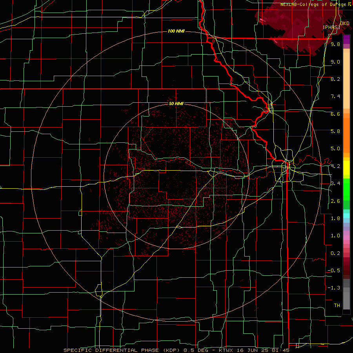Click the 6.6 scale value
Image resolution: width=353 pixels, height=353 pixels.
tap(335, 114)
